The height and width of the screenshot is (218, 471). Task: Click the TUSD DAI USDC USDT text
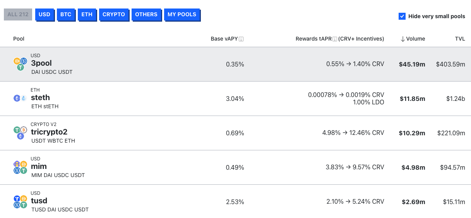(x=60, y=209)
